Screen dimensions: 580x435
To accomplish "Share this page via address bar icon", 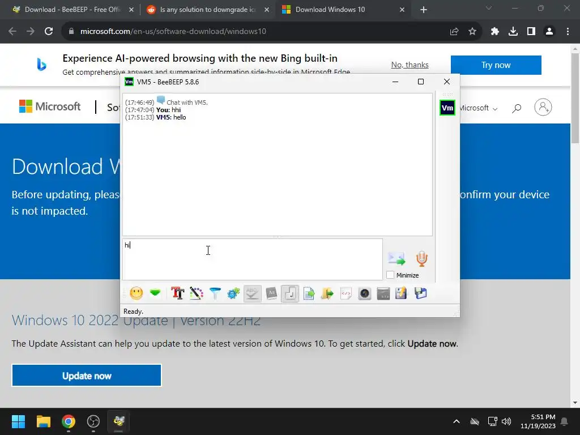I will click(454, 32).
